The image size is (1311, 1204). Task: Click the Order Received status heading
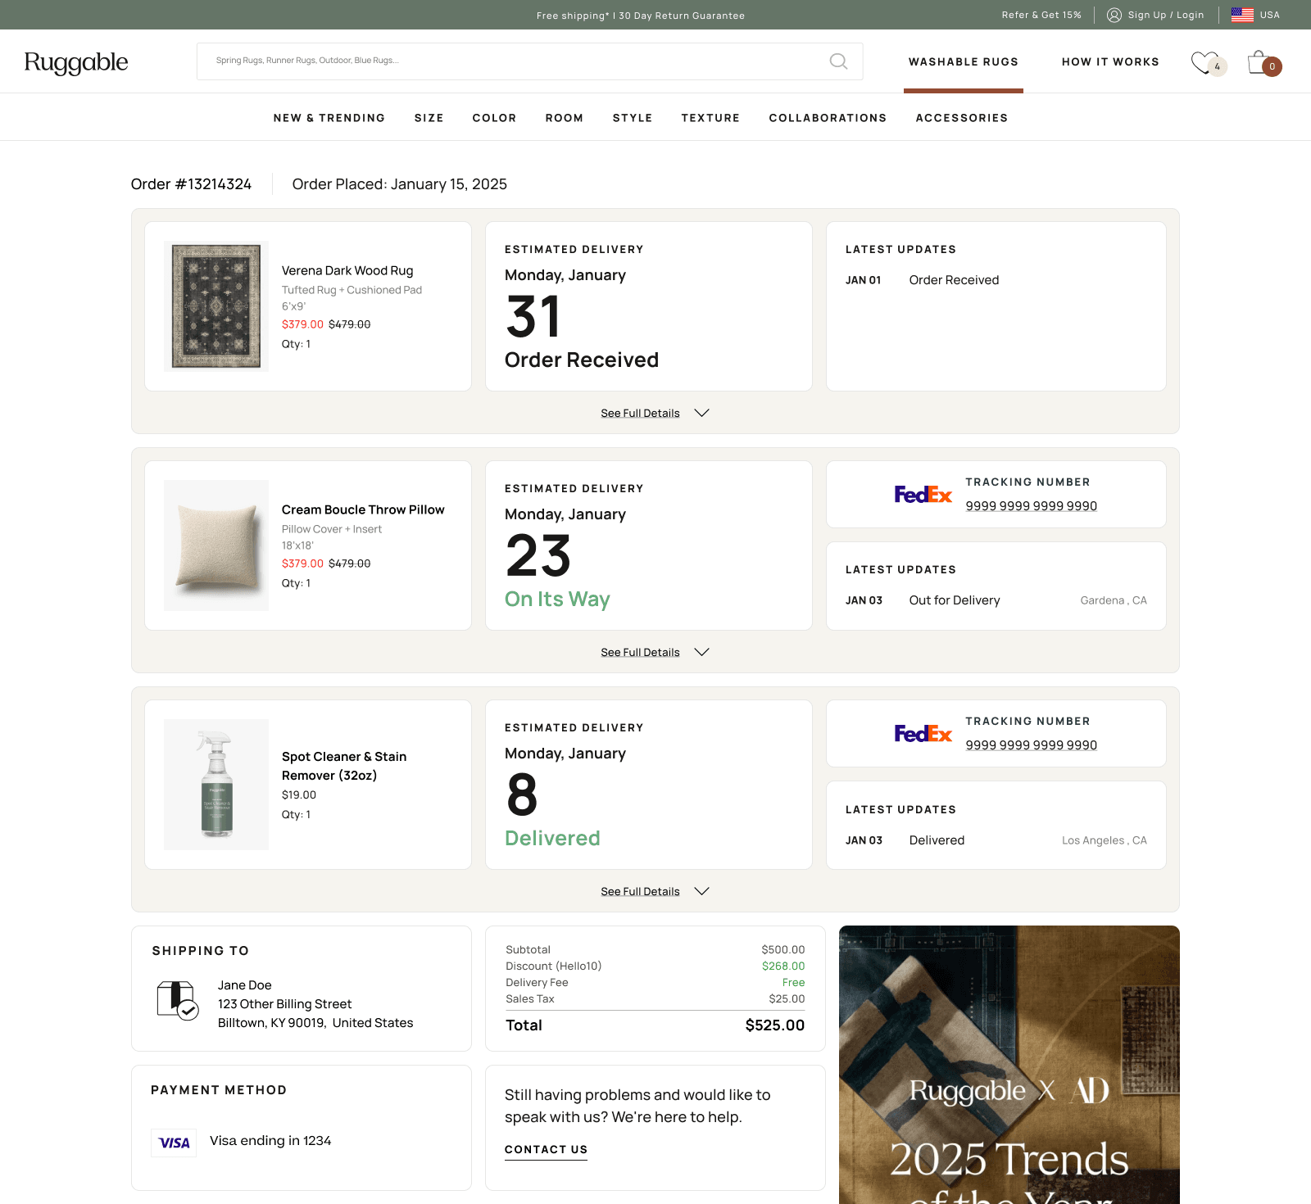pos(582,360)
